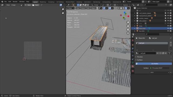Open the Add menu in viewport header
Image resolution: width=173 pixels, height=97 pixels.
tap(88, 8)
